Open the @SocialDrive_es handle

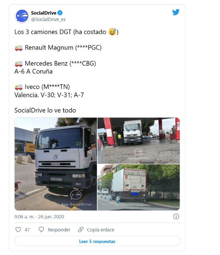click(48, 19)
